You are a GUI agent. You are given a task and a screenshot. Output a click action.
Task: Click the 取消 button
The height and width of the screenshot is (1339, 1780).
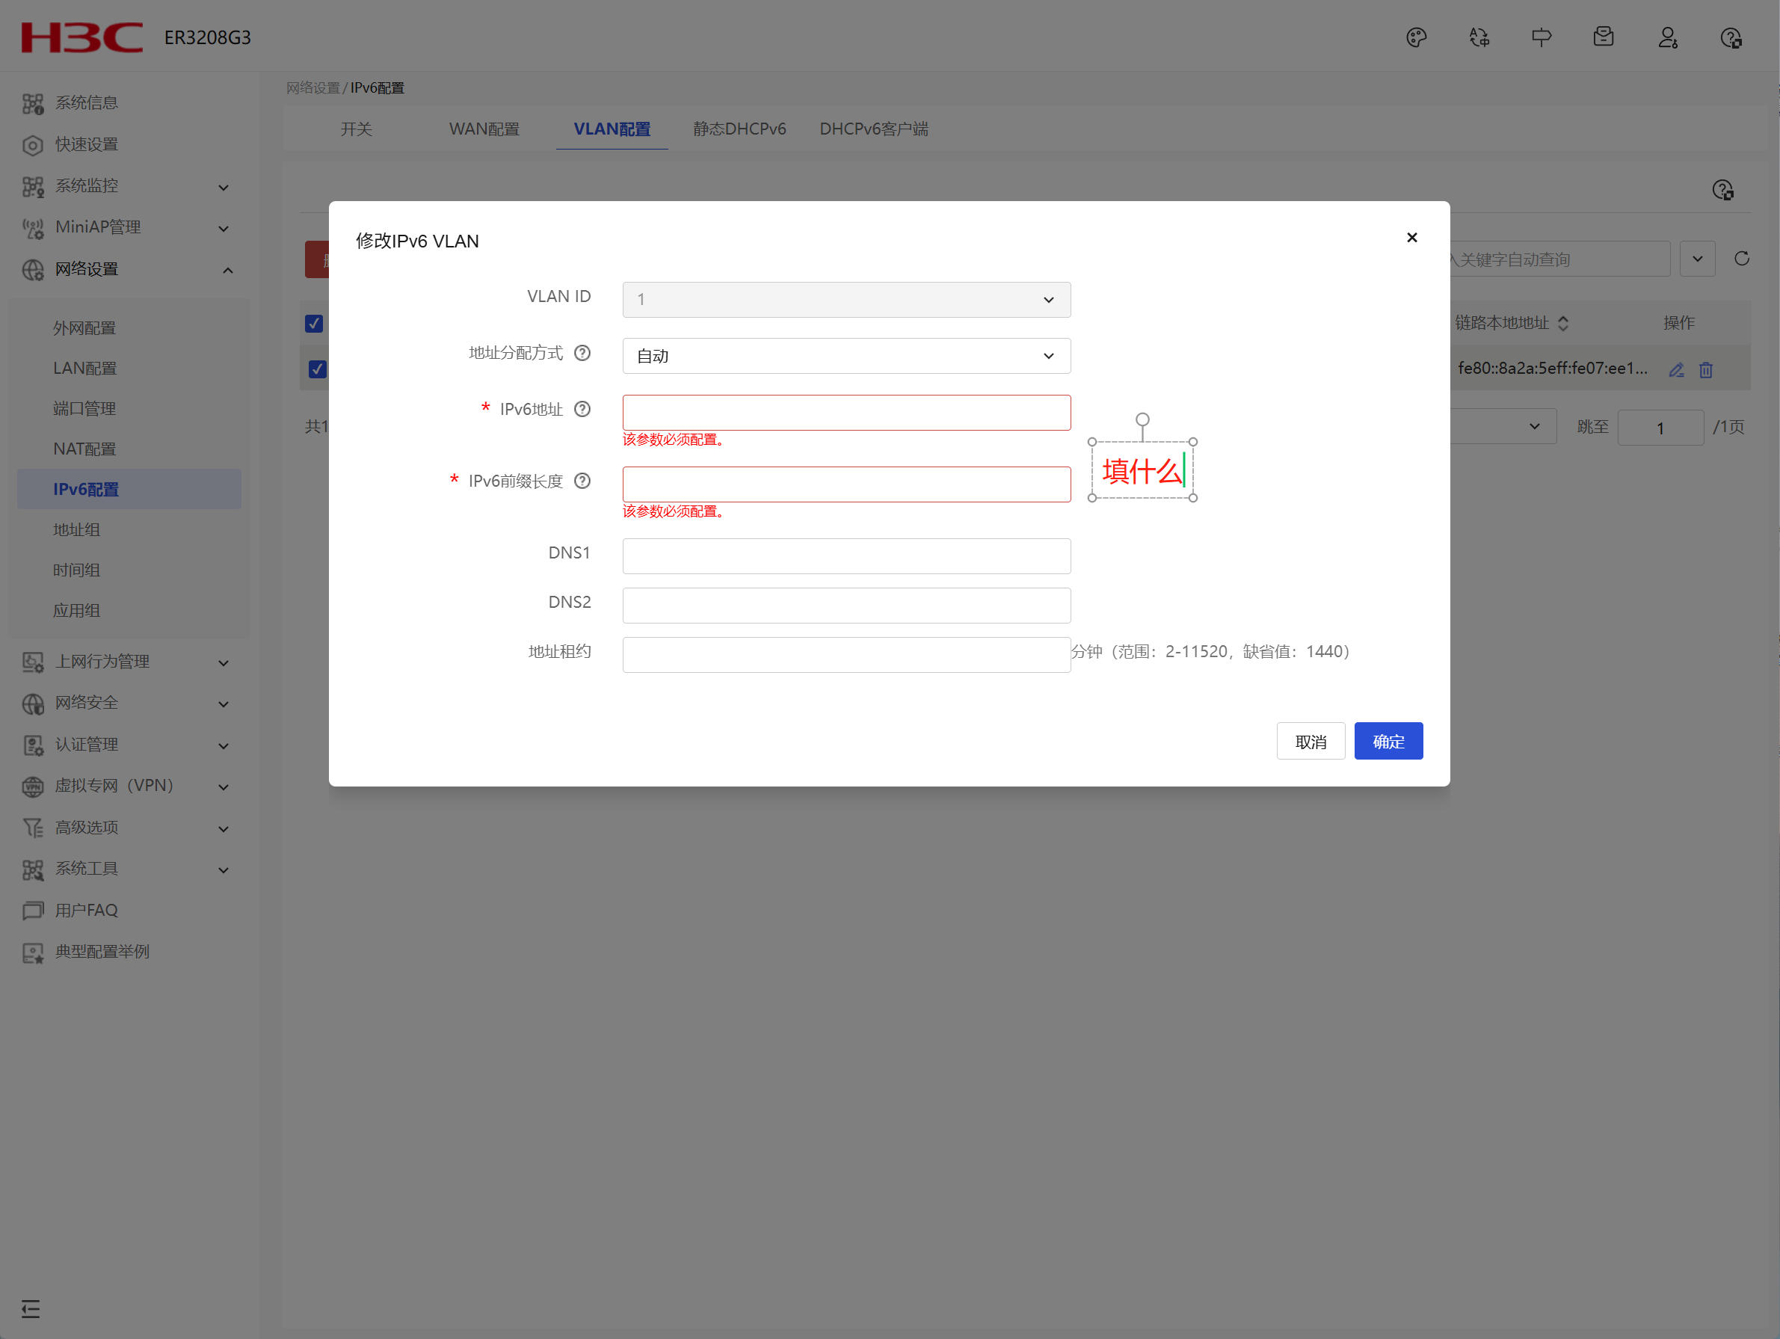(1310, 741)
